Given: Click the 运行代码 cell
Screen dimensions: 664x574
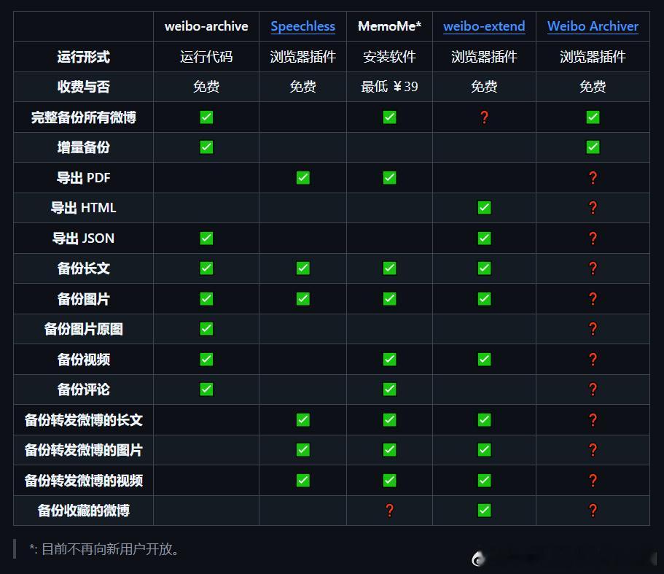Looking at the screenshot, I should [206, 57].
